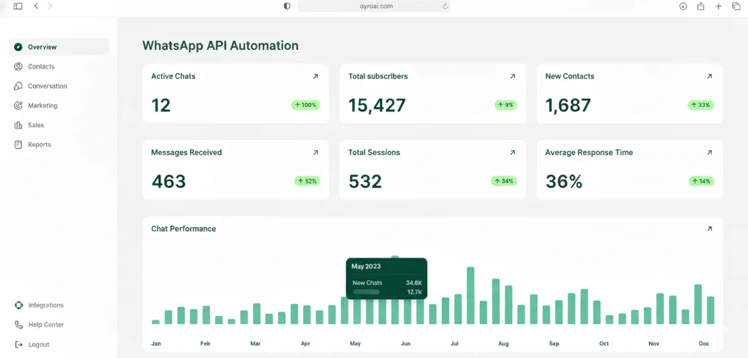Click the New Chats progress bar in tooltip
Image resolution: width=748 pixels, height=358 pixels.
[366, 291]
